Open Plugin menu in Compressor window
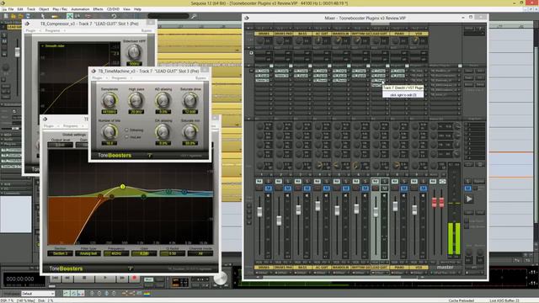The height and width of the screenshot is (303, 539). (30, 30)
